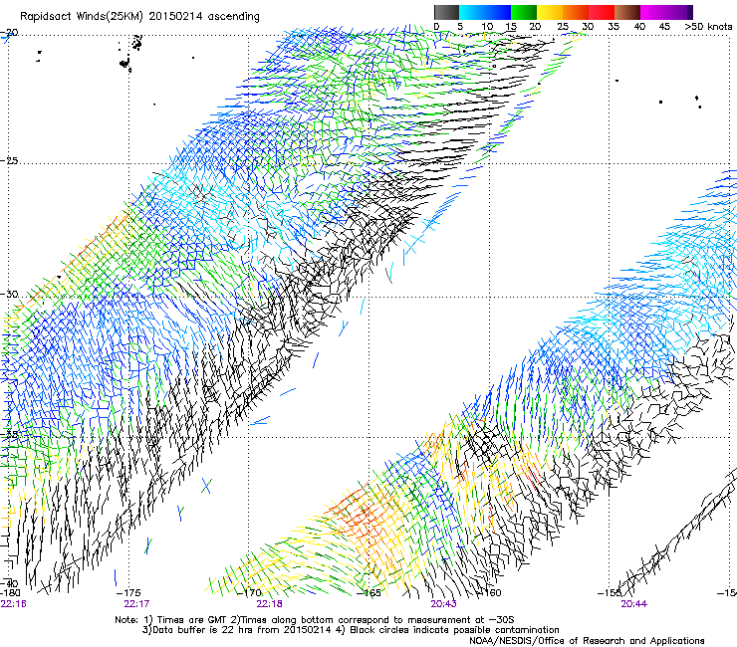Screen dimensions: 737x647
Task: Click the '-25' latitude axis label
Action: click(9, 160)
